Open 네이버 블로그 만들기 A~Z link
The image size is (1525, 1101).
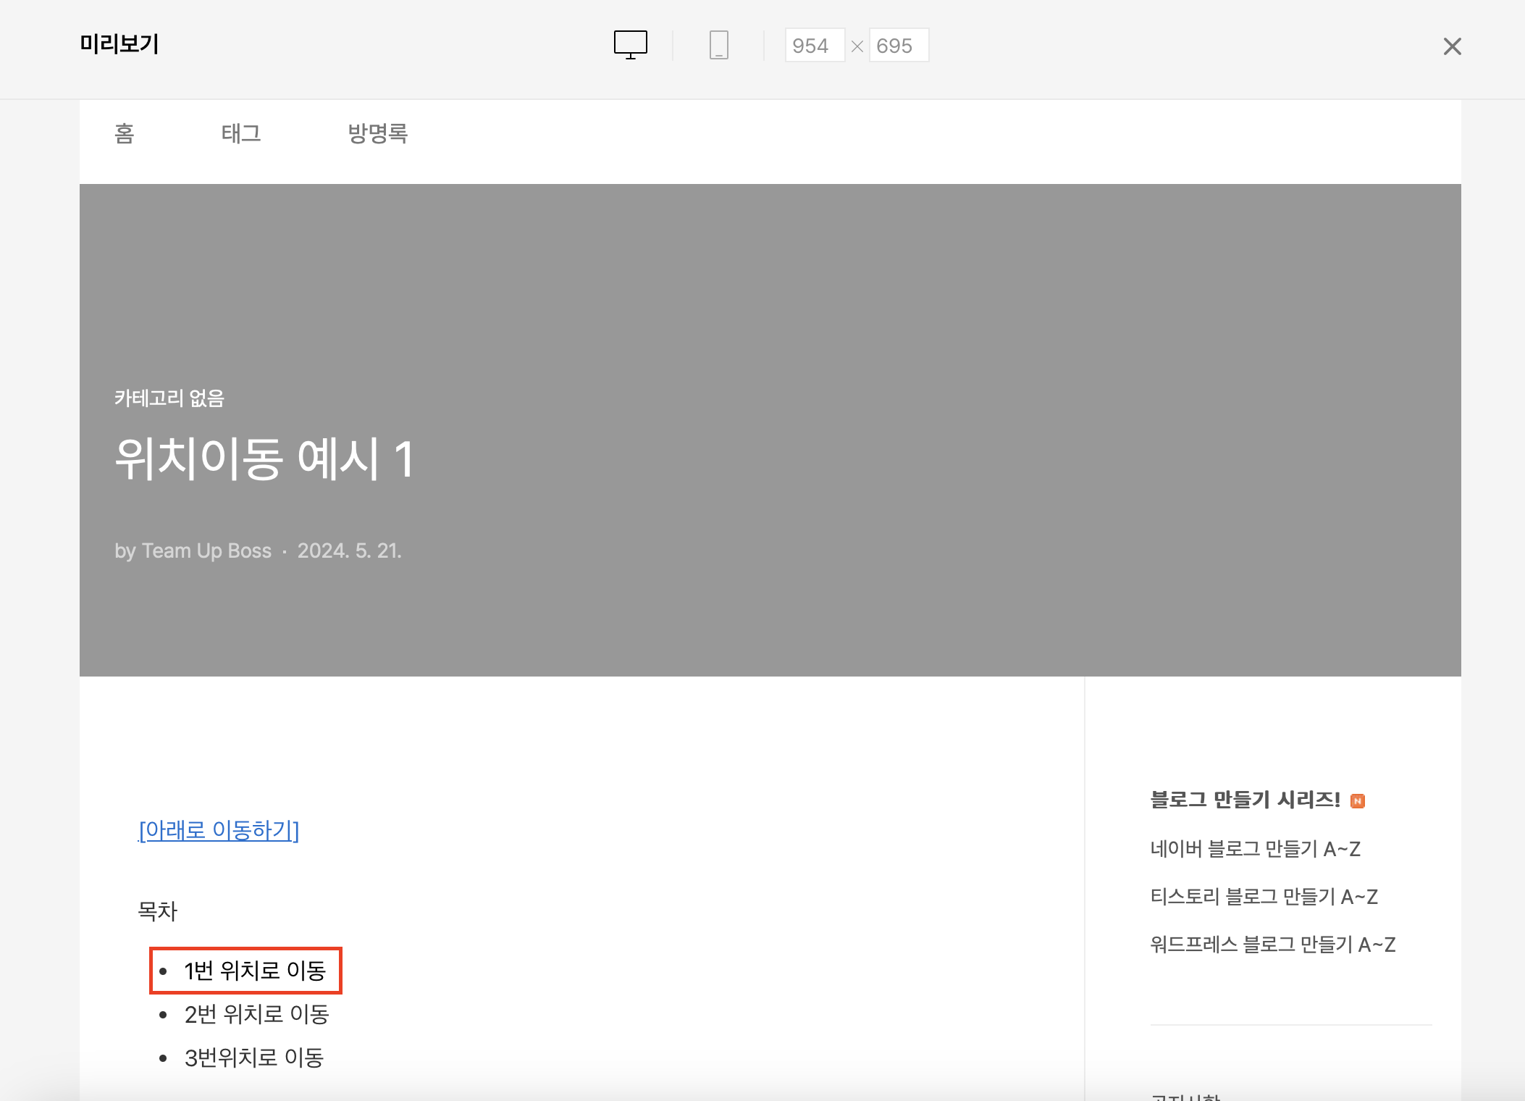pyautogui.click(x=1255, y=849)
